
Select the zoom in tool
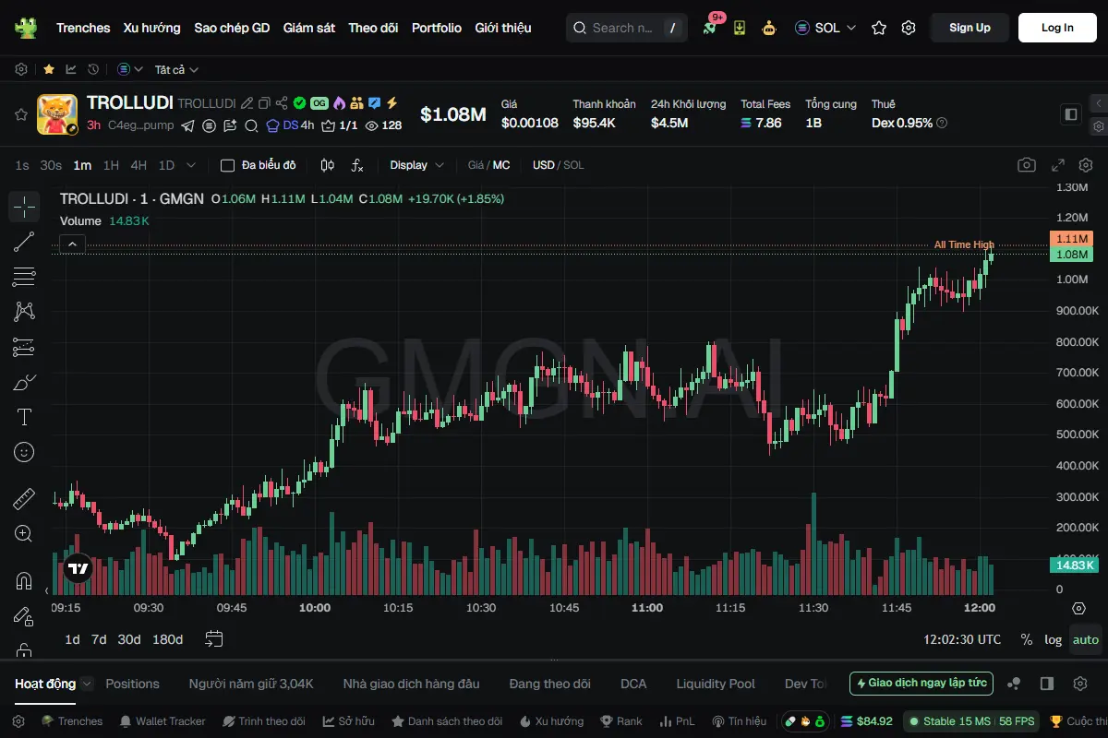tap(24, 533)
